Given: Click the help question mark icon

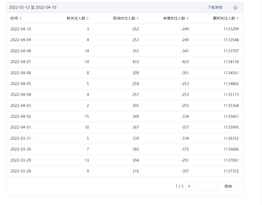Looking at the screenshot, I should [x=235, y=8].
